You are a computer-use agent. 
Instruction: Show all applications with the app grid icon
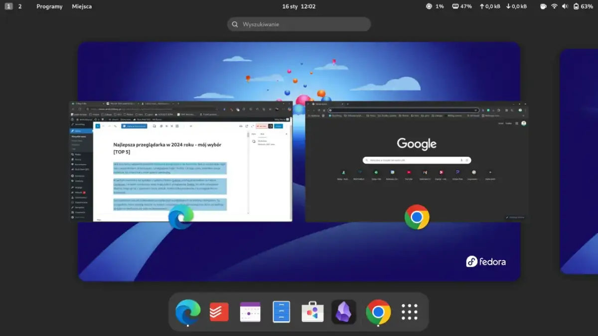click(x=409, y=312)
